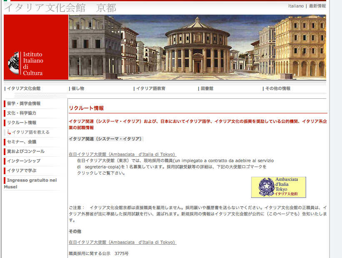Open the その他の情報 menu
The width and height of the screenshot is (342, 258).
click(278, 88)
